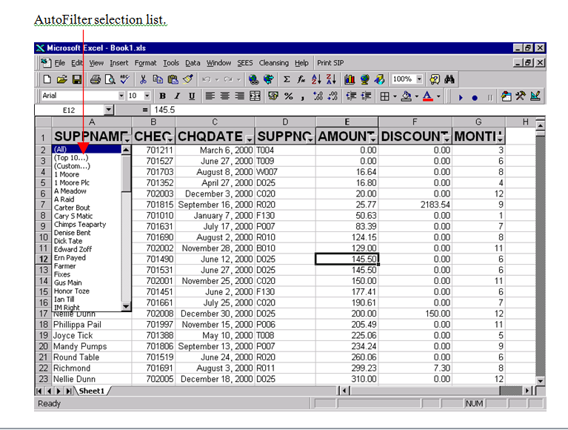Click the Font Color red A

pyautogui.click(x=428, y=96)
